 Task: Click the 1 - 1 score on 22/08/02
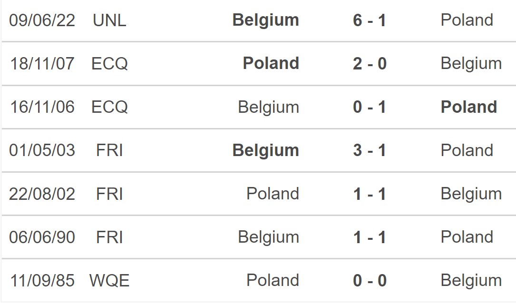tap(369, 194)
